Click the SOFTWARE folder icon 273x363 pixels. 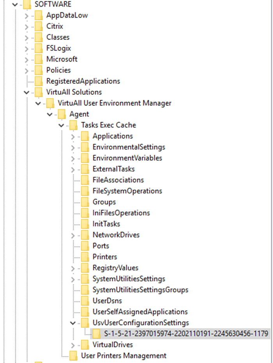[x=27, y=4]
